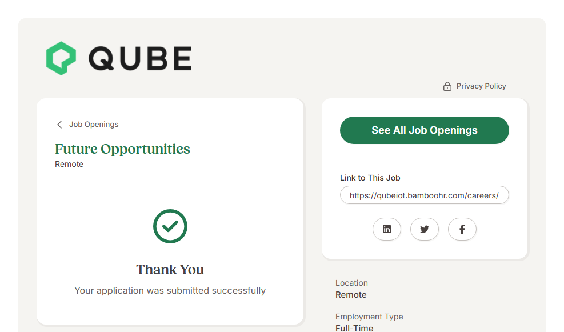This screenshot has height=332, width=564.
Task: Click the Future Opportunities job title
Action: click(122, 149)
